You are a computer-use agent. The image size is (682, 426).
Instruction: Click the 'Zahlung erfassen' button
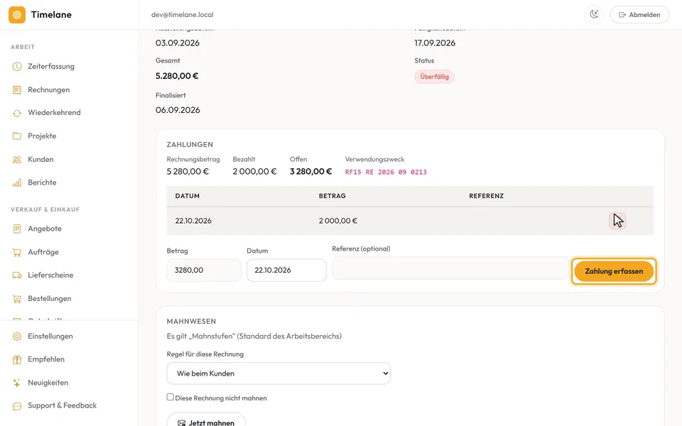coord(614,271)
